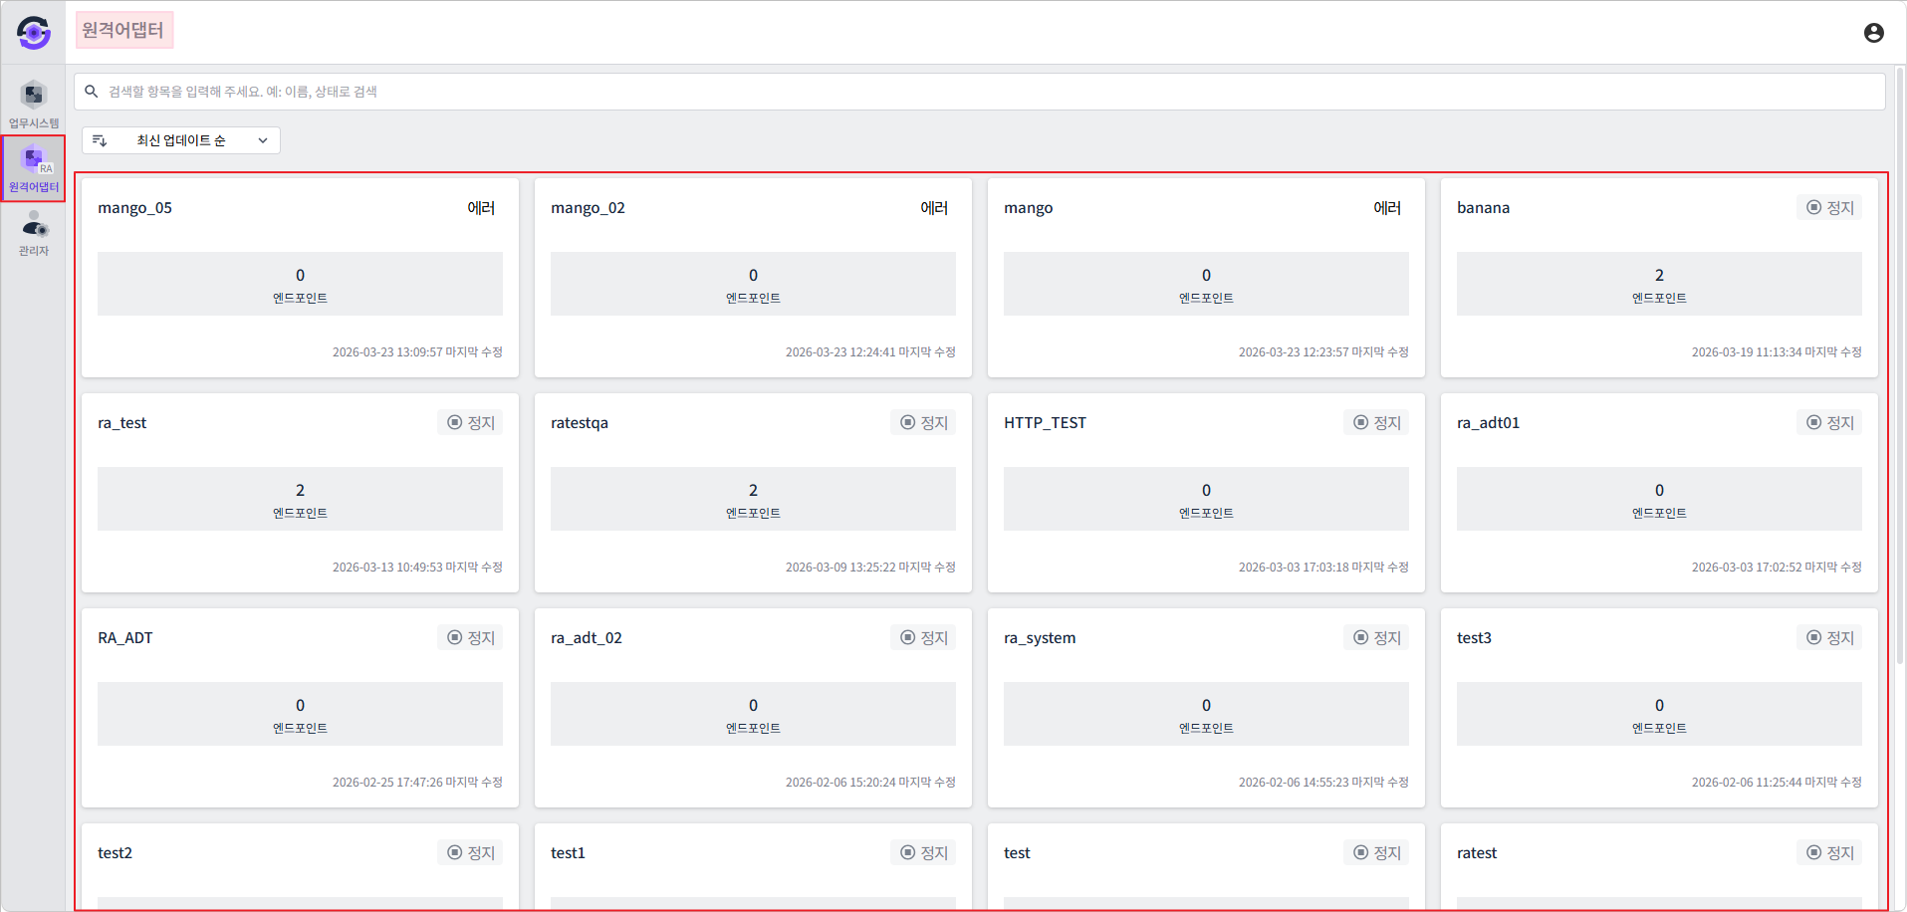
Task: Open the 최신 업데이트 순 sort dropdown
Action: click(181, 140)
